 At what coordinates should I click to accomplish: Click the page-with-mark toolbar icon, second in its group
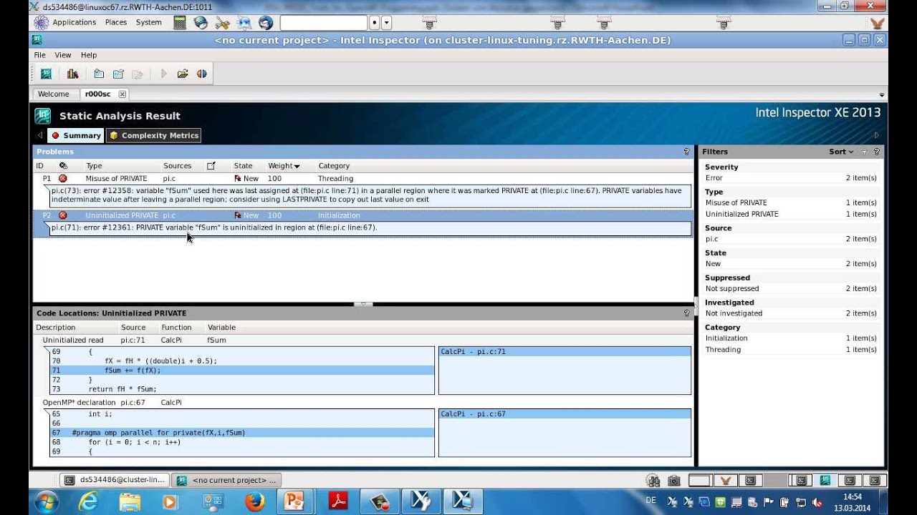click(118, 74)
